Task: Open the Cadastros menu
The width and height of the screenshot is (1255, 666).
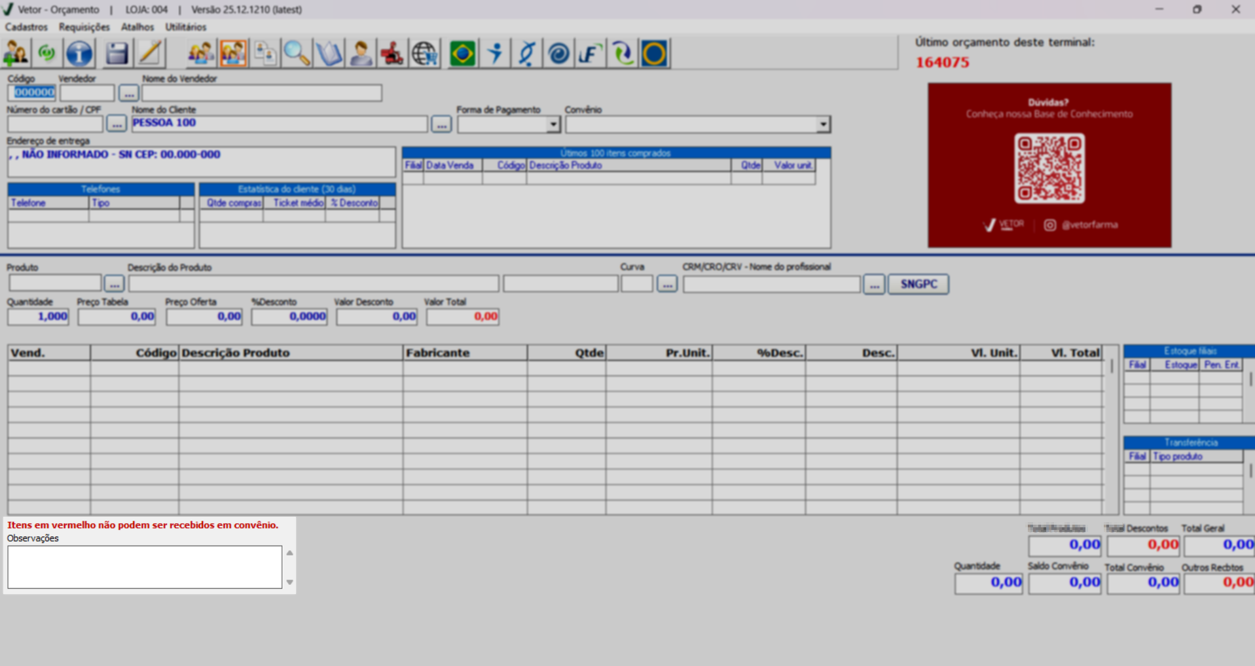Action: [x=26, y=27]
